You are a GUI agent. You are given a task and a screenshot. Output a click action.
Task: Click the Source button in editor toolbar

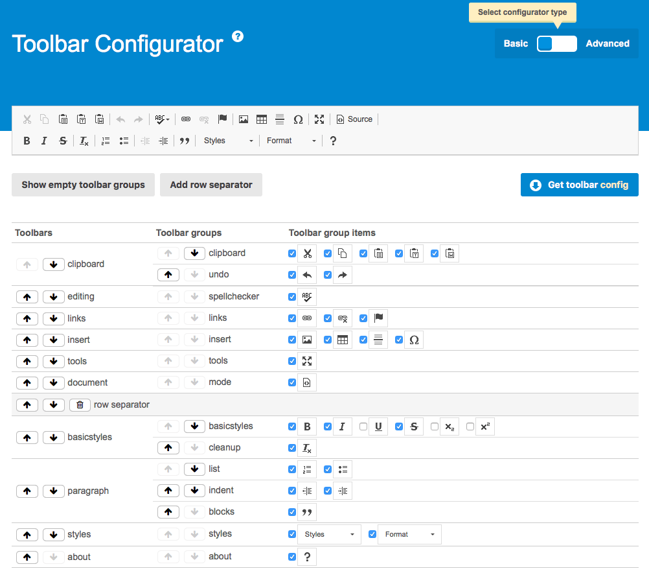pyautogui.click(x=354, y=119)
